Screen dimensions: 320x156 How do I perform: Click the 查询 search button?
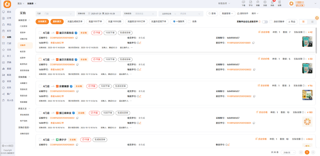[x=212, y=13]
